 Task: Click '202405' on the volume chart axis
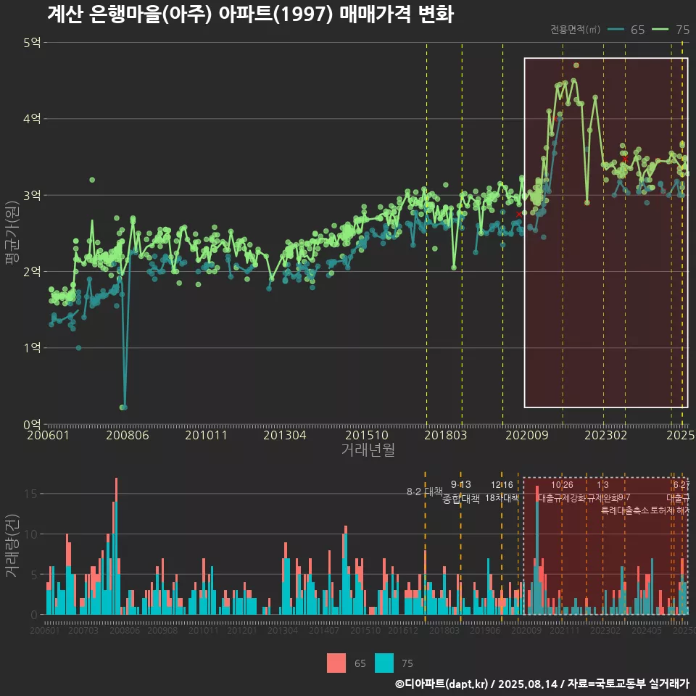(x=647, y=630)
